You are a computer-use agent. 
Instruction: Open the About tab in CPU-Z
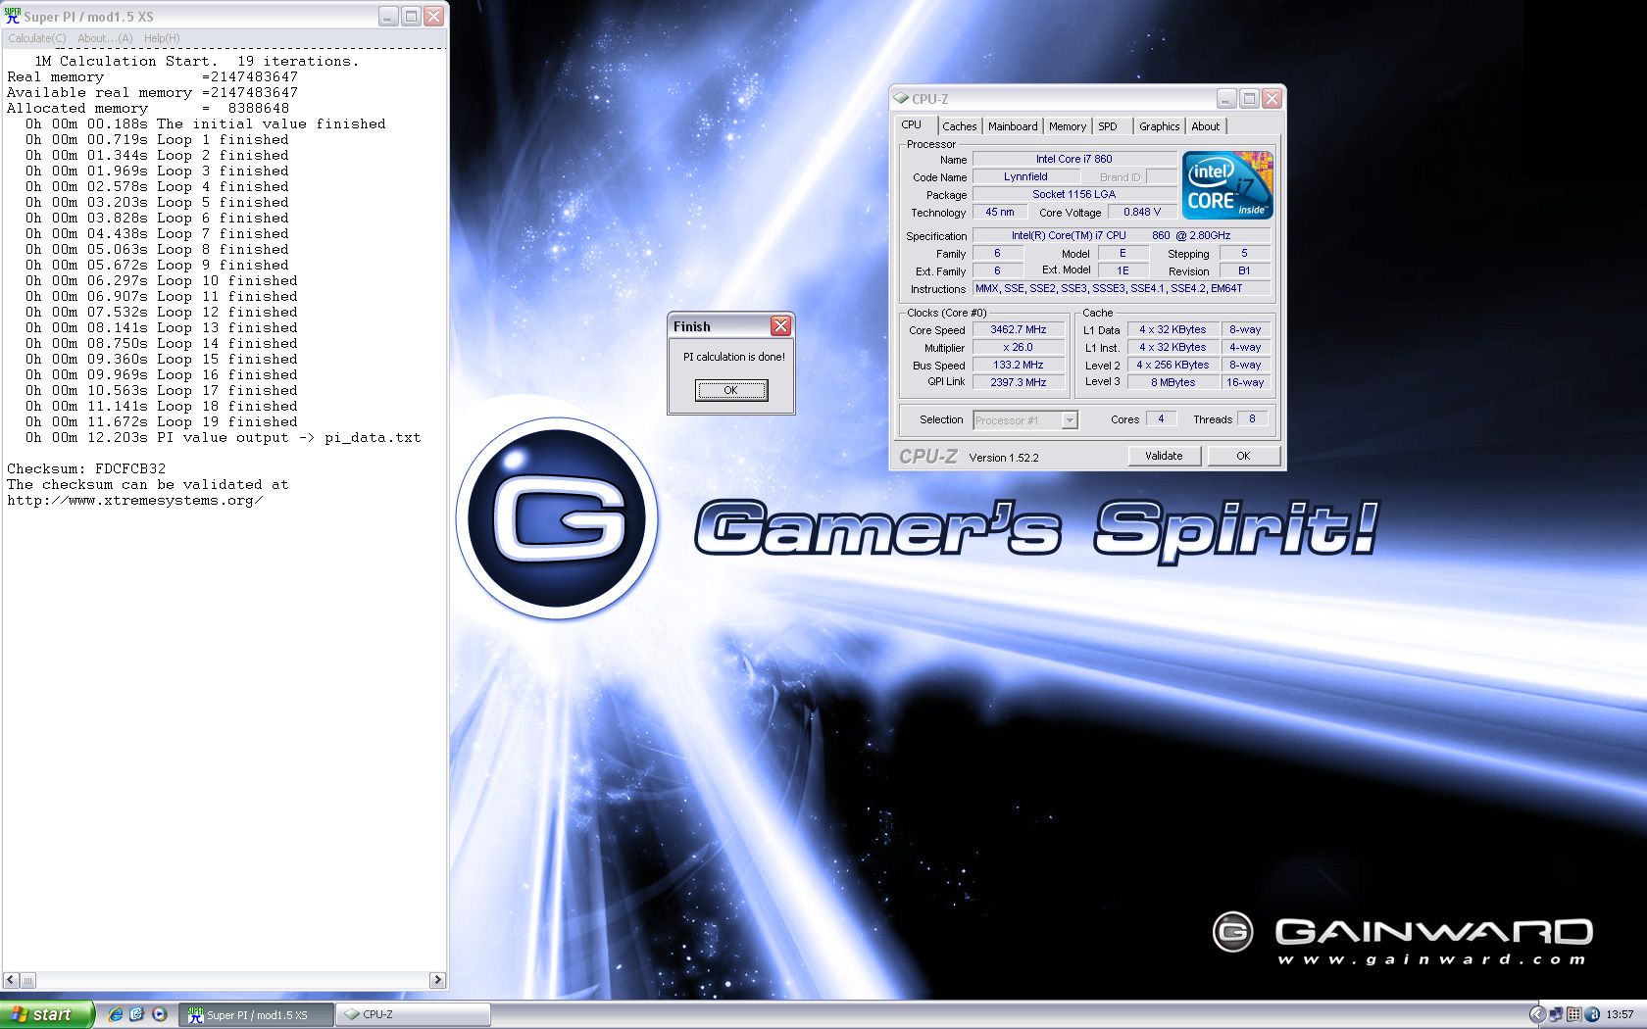pyautogui.click(x=1206, y=126)
